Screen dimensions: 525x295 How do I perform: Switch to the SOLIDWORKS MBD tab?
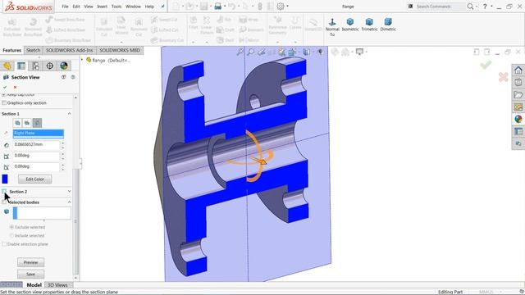120,50
